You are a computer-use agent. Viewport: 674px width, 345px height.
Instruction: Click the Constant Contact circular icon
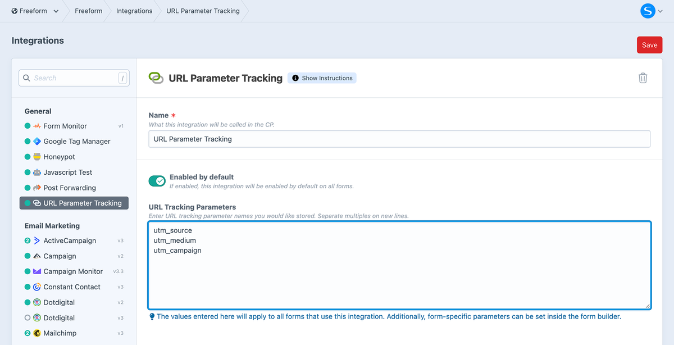[37, 287]
